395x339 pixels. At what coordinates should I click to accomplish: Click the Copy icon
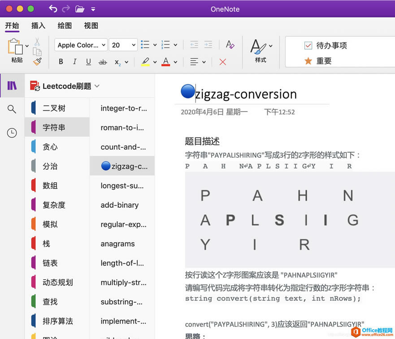pyautogui.click(x=37, y=51)
